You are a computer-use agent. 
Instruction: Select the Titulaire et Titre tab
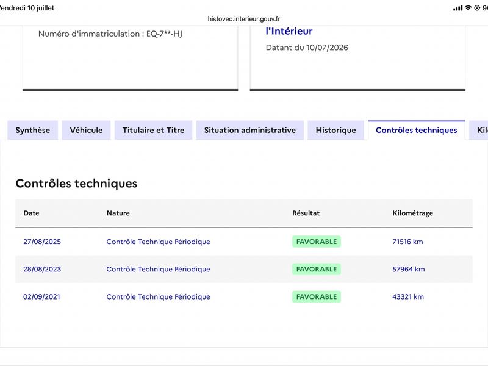154,130
